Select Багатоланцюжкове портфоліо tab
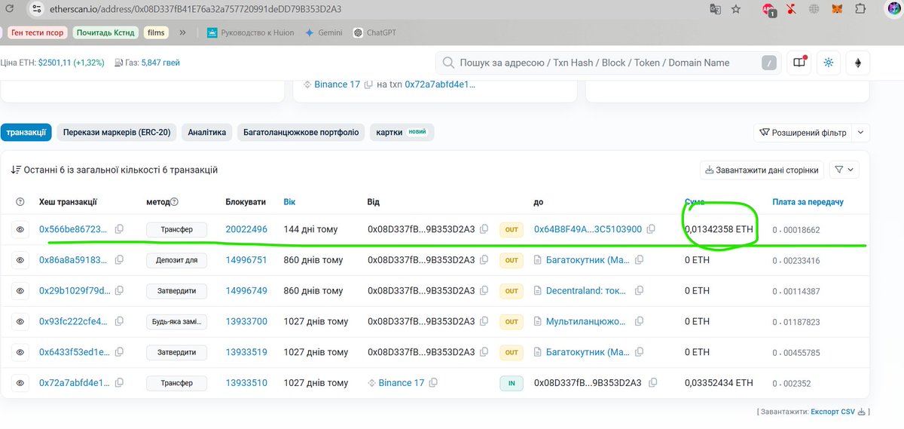 pyautogui.click(x=301, y=133)
